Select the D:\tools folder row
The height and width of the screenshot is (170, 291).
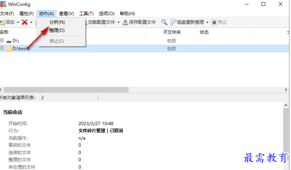(144, 48)
